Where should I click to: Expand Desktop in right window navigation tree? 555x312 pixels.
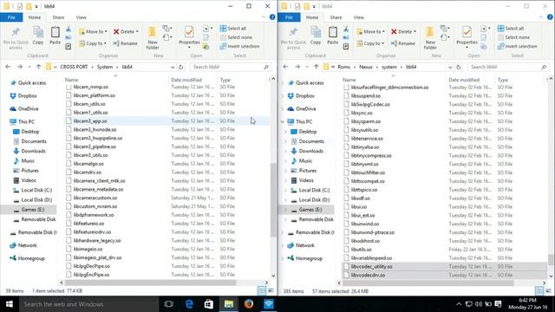click(286, 132)
